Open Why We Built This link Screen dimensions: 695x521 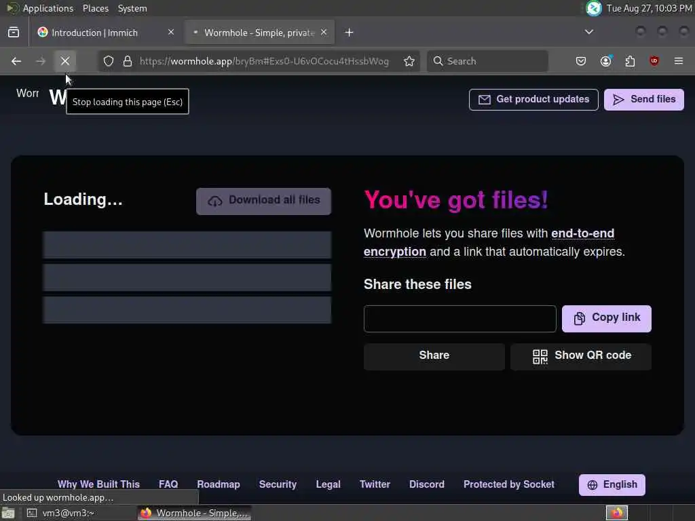coord(98,484)
